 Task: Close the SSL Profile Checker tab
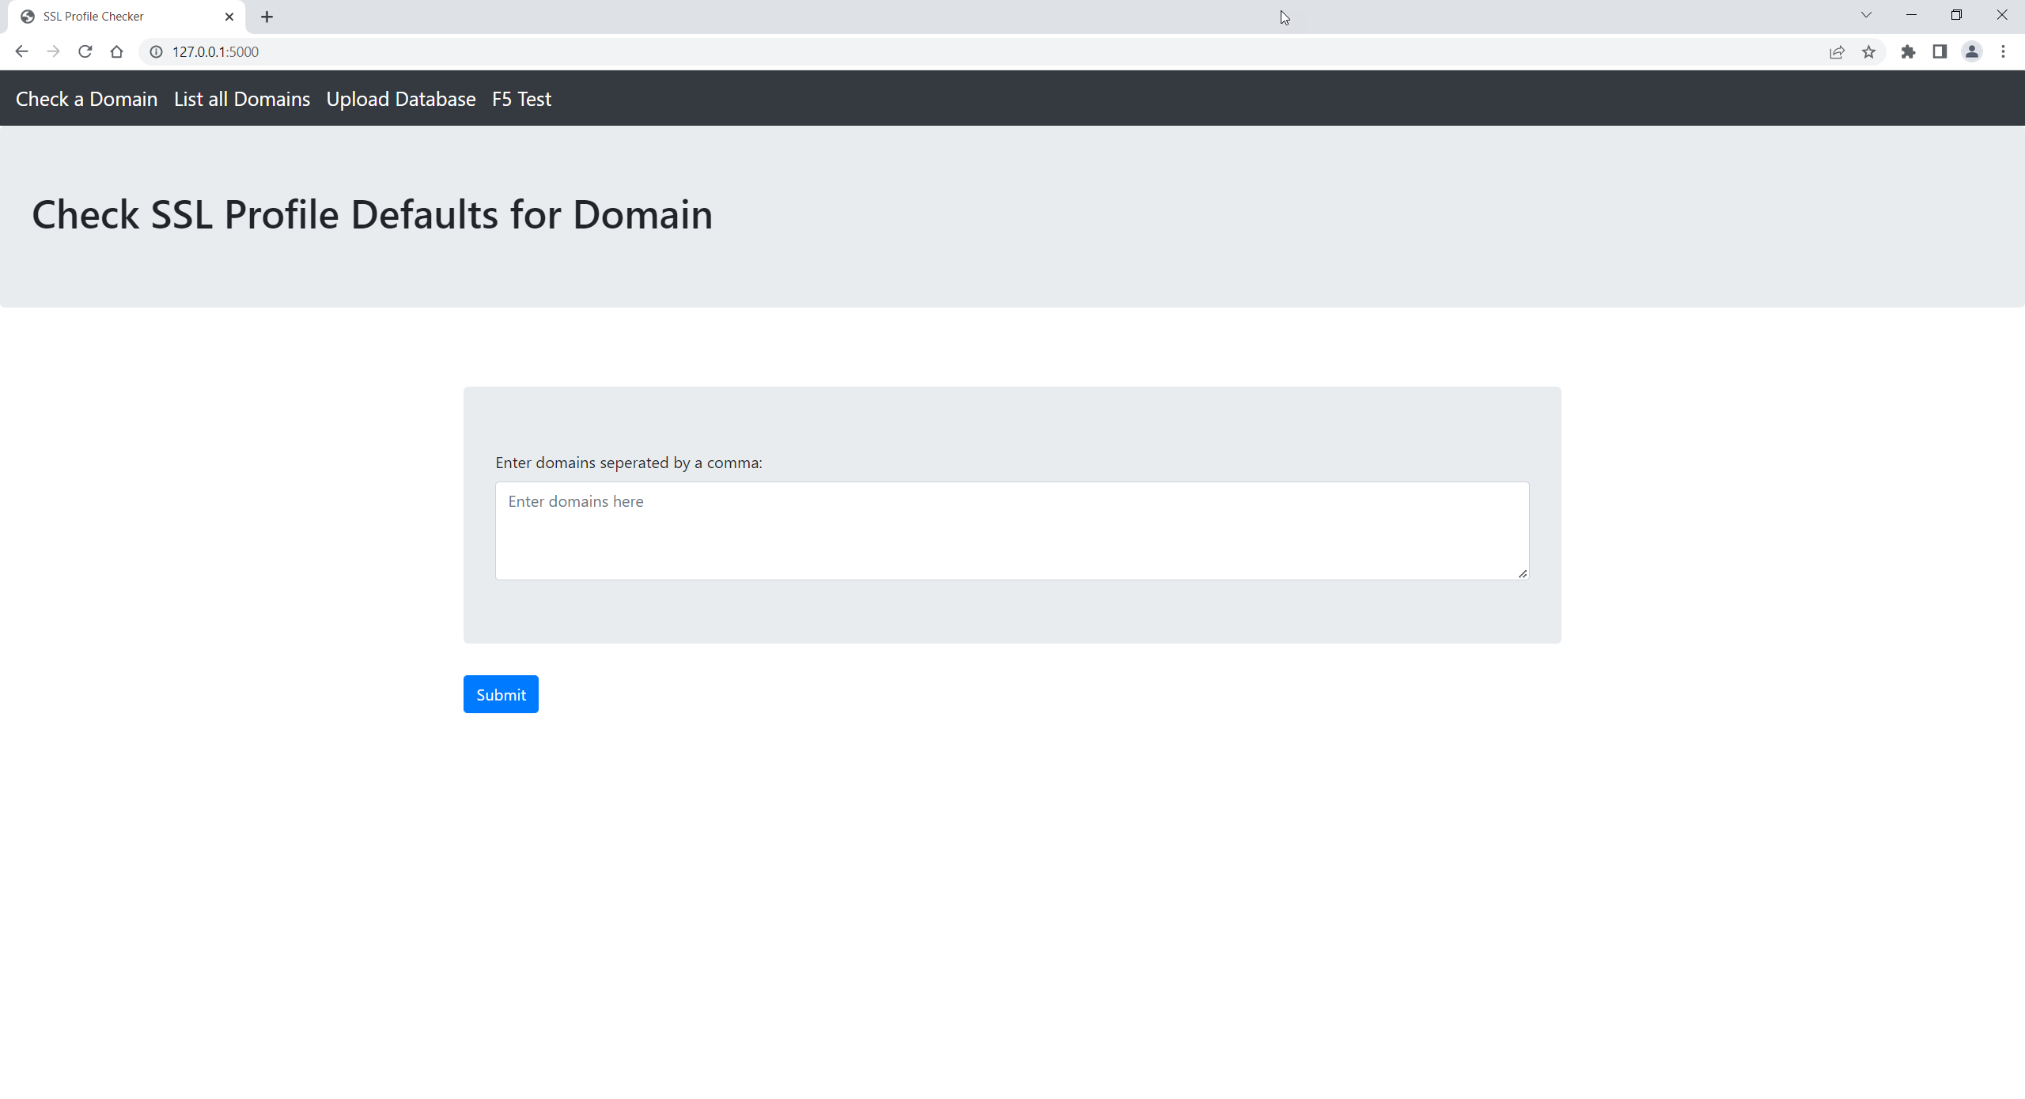click(x=229, y=17)
